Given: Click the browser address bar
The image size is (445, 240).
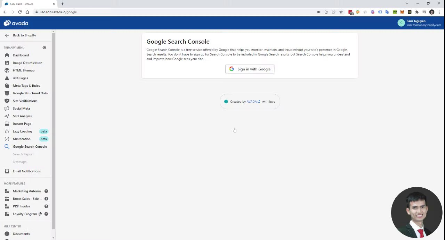Looking at the screenshot, I should (174, 12).
